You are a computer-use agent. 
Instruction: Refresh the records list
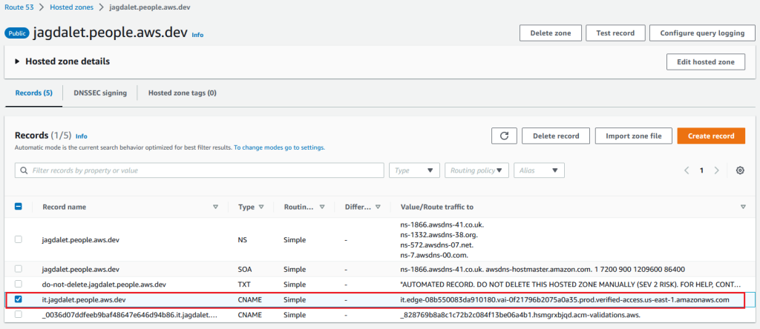[504, 136]
